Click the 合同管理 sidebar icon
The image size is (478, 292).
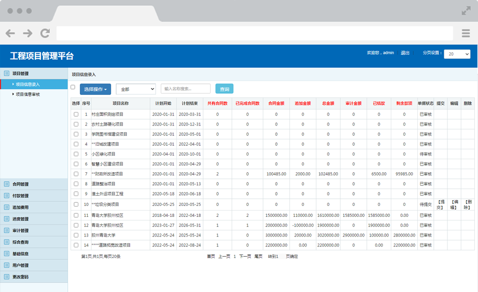coord(7,184)
